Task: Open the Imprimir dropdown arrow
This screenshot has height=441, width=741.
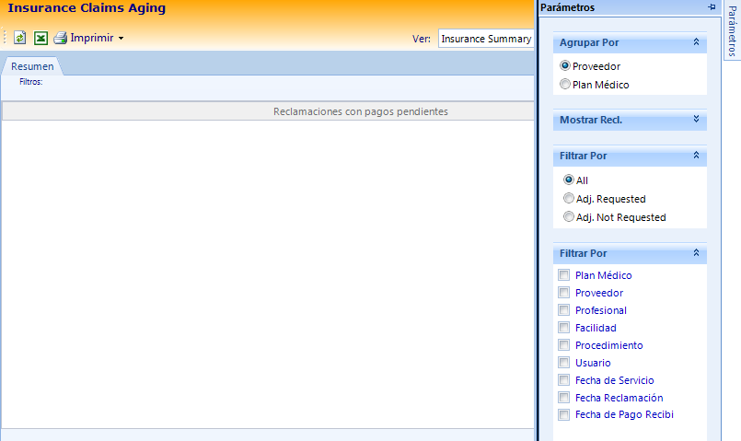Action: (121, 39)
